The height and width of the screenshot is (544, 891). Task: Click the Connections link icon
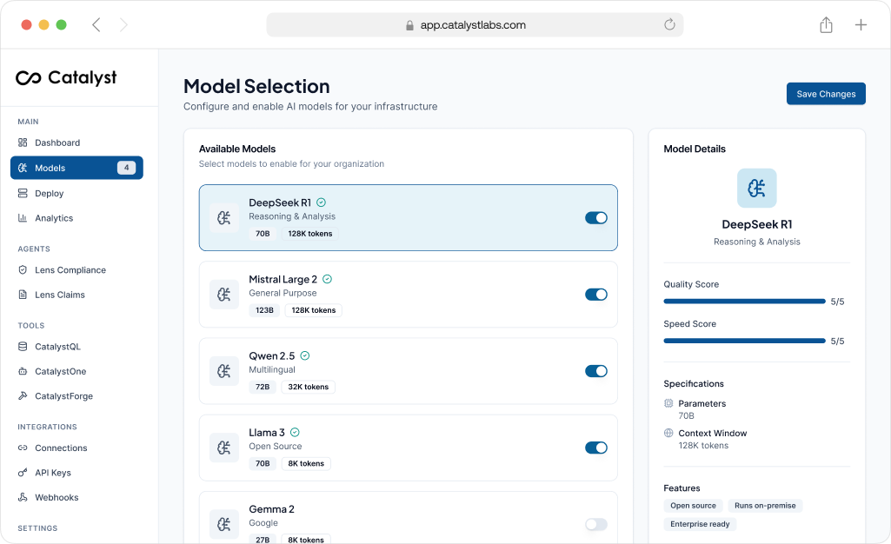click(23, 448)
